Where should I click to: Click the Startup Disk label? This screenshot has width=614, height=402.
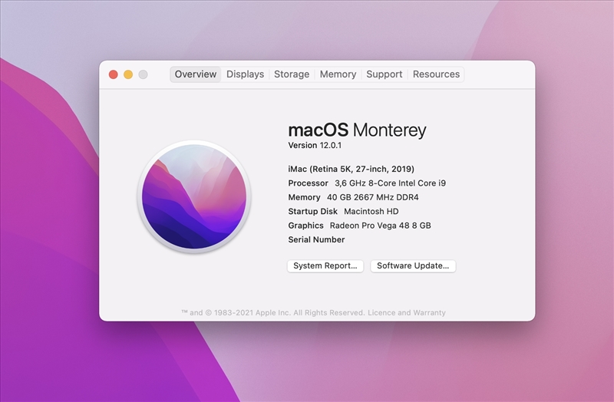coord(313,212)
